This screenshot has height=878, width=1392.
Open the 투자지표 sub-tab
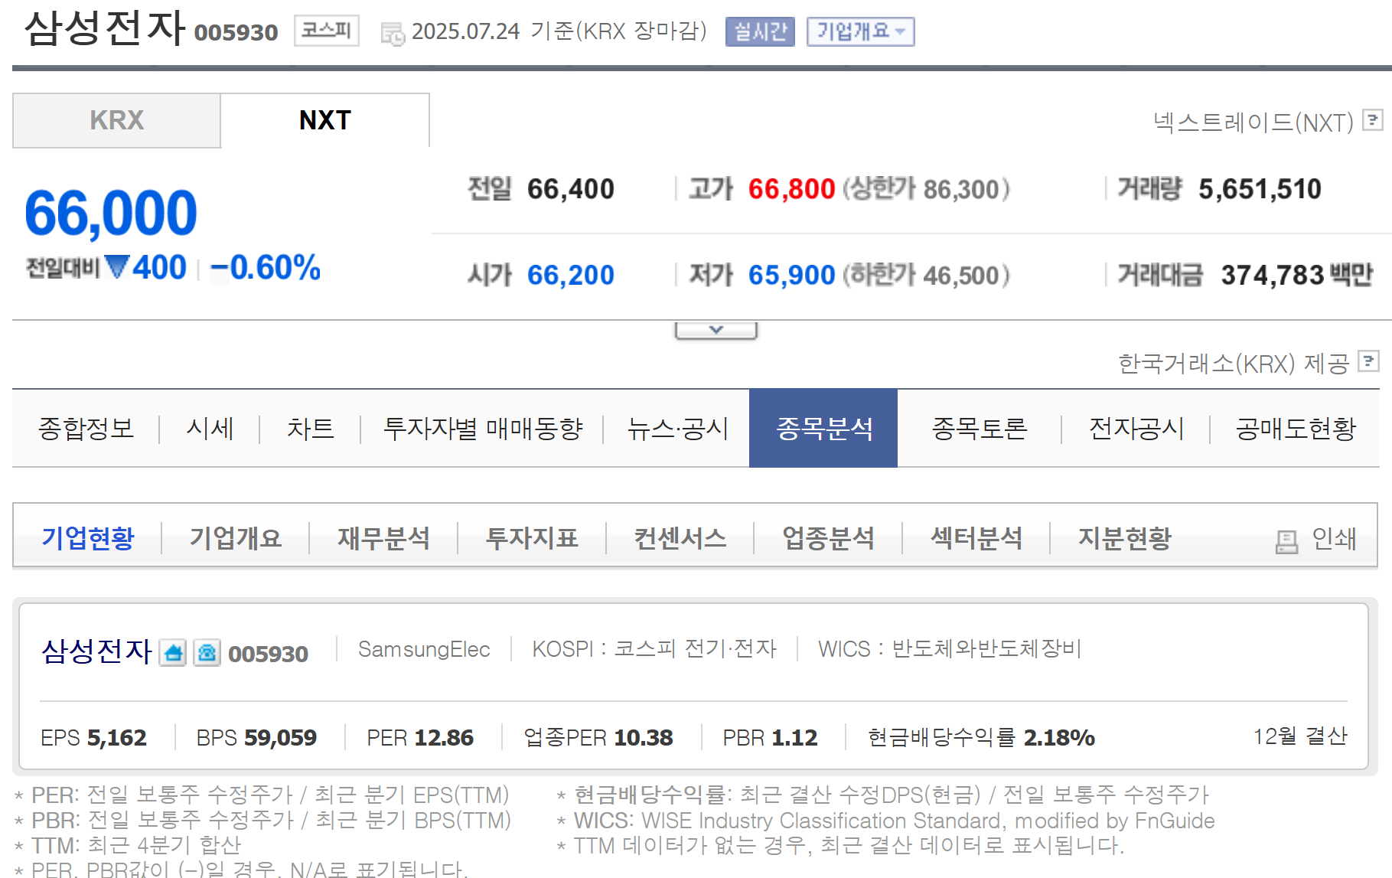(x=532, y=537)
